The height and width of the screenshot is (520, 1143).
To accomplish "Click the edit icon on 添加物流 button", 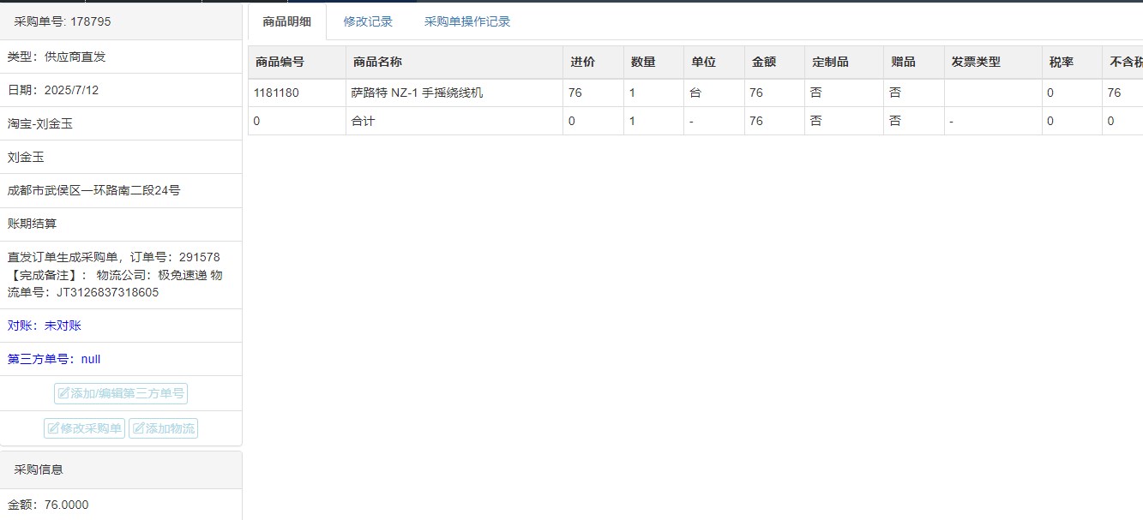I will tap(138, 428).
